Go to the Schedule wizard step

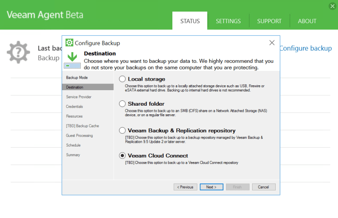tap(73, 145)
